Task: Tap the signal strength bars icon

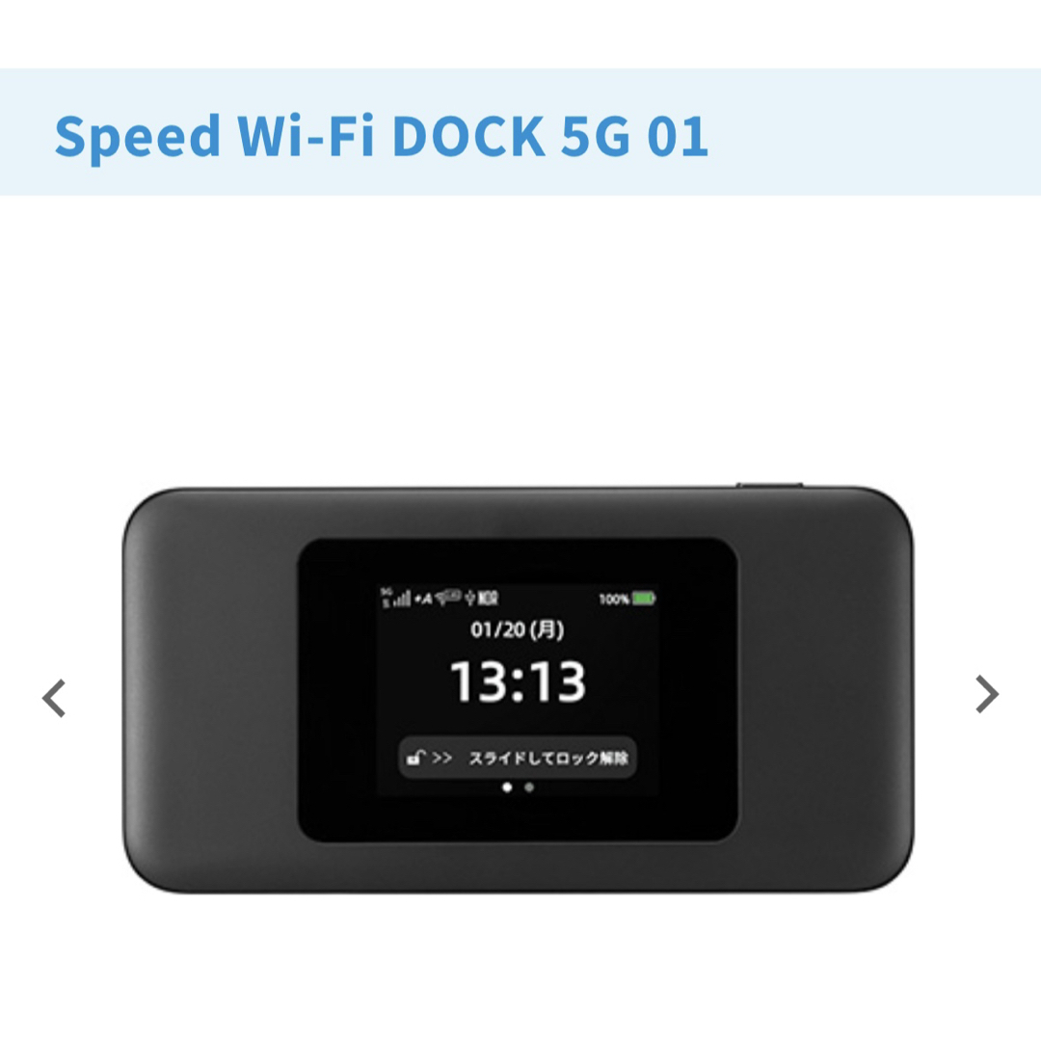Action: pos(402,599)
